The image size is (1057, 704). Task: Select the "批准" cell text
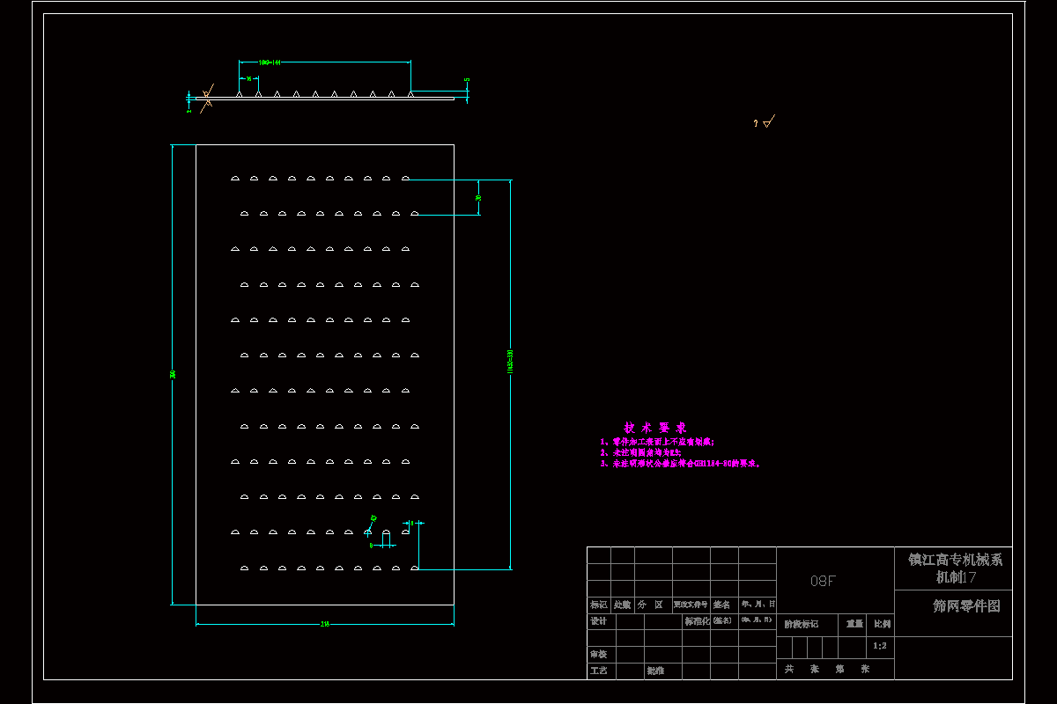pyautogui.click(x=655, y=671)
